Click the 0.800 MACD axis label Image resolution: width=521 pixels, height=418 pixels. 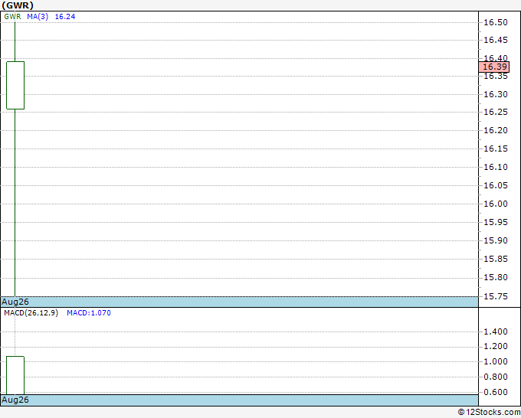coord(496,377)
